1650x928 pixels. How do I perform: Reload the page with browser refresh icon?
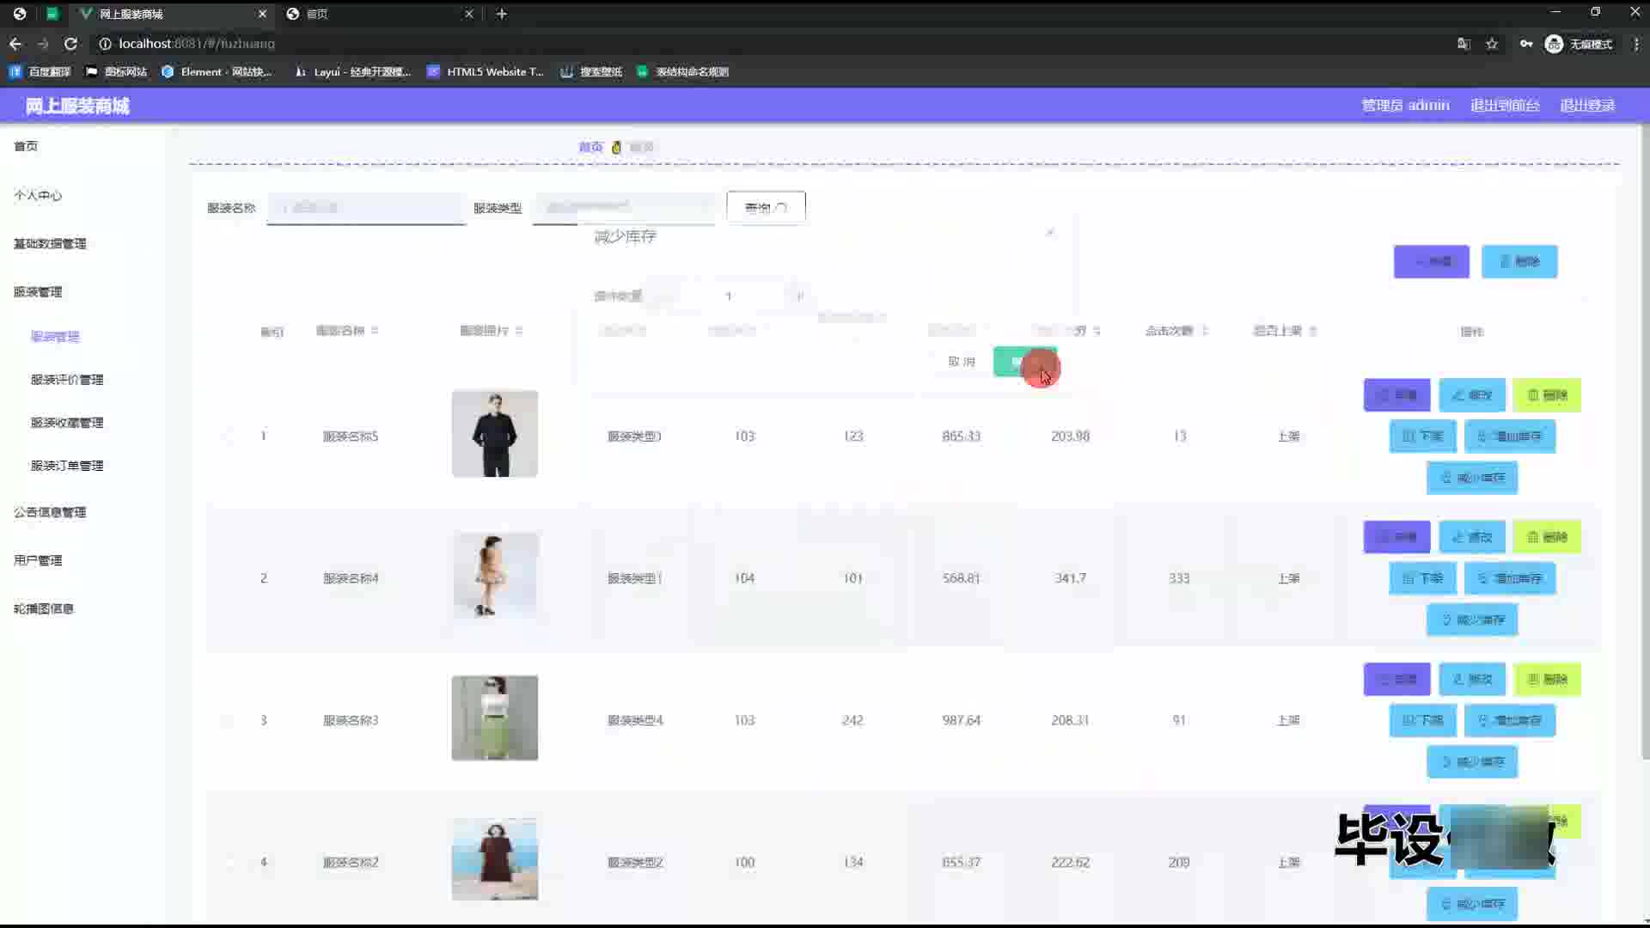click(70, 44)
